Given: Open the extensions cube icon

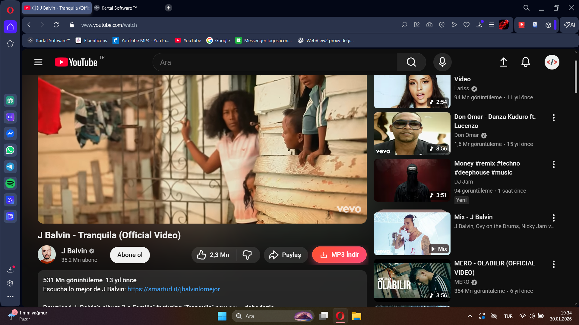Looking at the screenshot, I should [x=548, y=25].
